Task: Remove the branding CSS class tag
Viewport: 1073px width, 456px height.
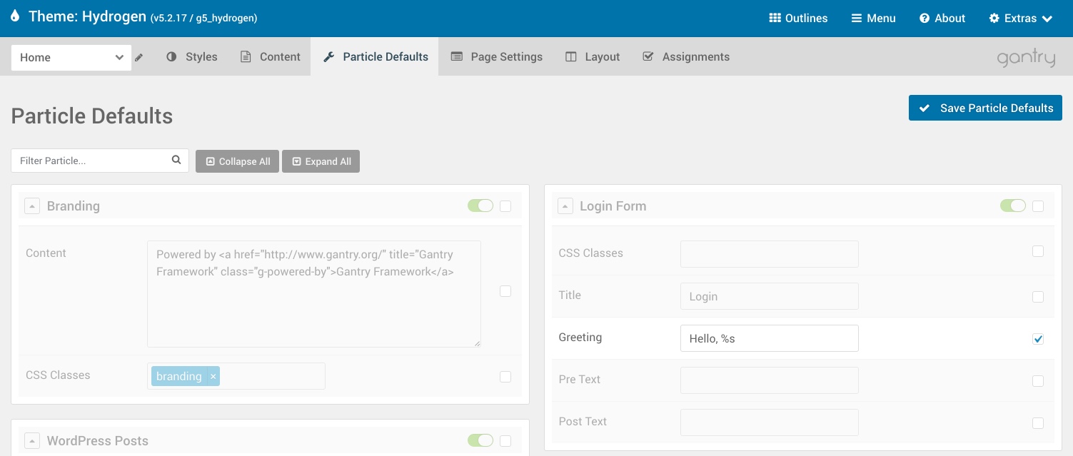Action: coord(213,376)
